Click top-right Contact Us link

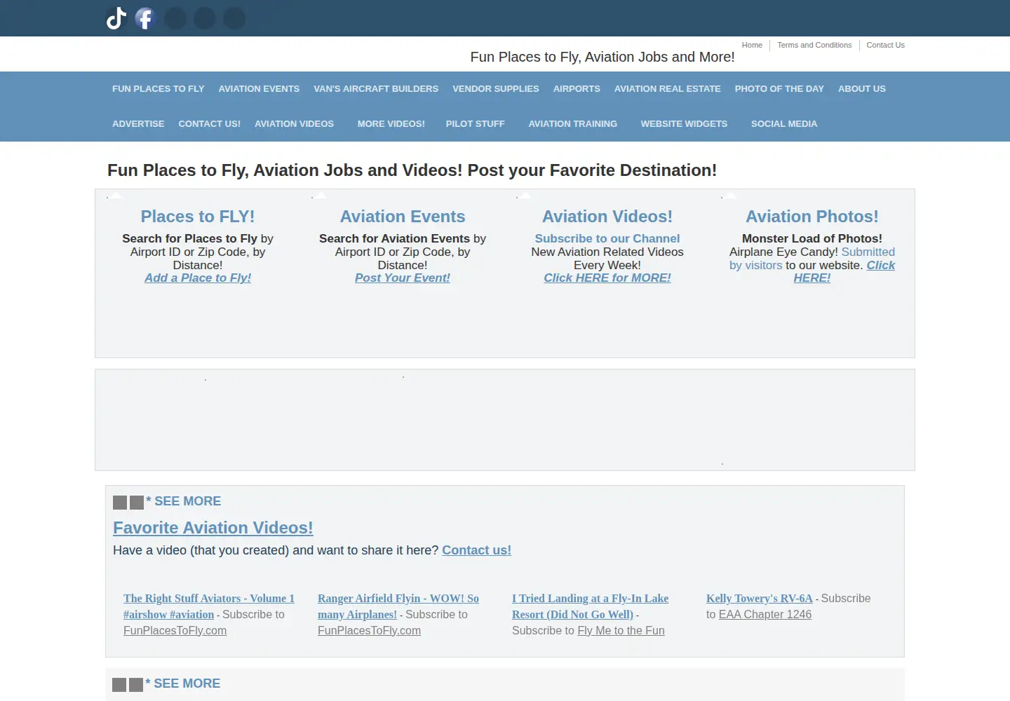(885, 45)
